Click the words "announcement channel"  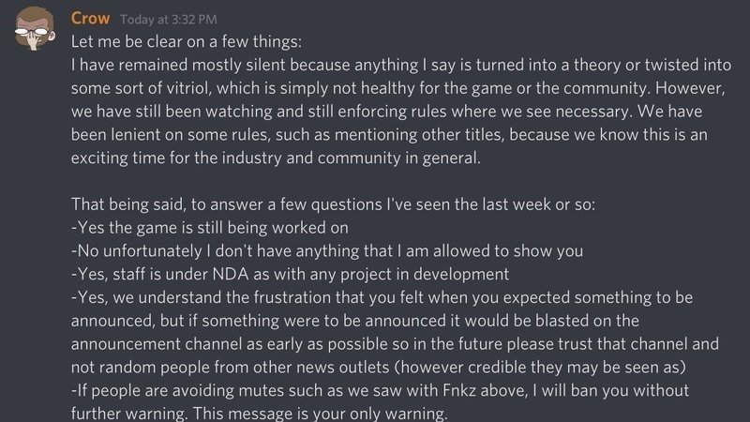coord(154,344)
